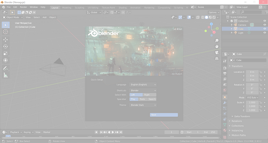Open the Modifier wrench properties tab
The height and width of the screenshot is (143, 268).
click(x=225, y=103)
